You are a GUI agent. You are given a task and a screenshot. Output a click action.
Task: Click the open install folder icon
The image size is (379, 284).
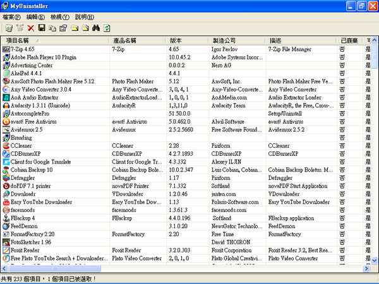(75, 28)
